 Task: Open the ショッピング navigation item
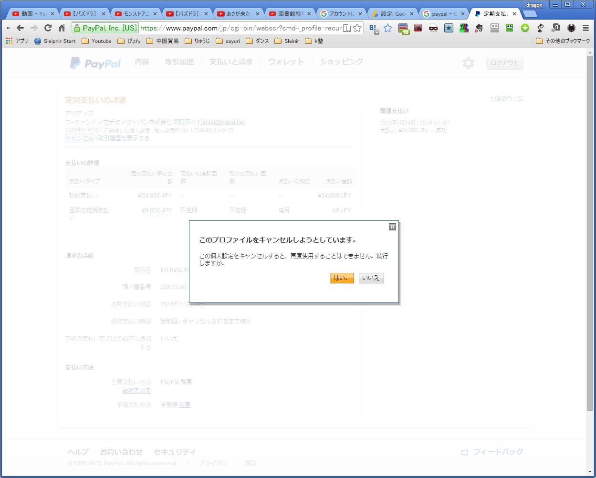[341, 62]
